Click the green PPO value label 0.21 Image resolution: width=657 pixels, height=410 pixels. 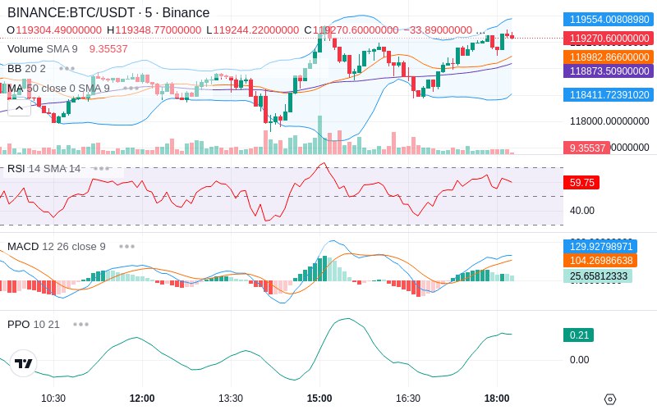(x=578, y=335)
